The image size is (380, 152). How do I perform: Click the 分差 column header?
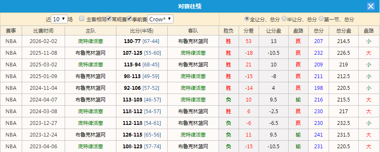coord(249,31)
